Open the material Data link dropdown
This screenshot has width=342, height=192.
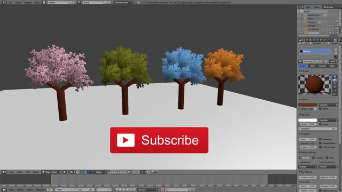(x=333, y=61)
